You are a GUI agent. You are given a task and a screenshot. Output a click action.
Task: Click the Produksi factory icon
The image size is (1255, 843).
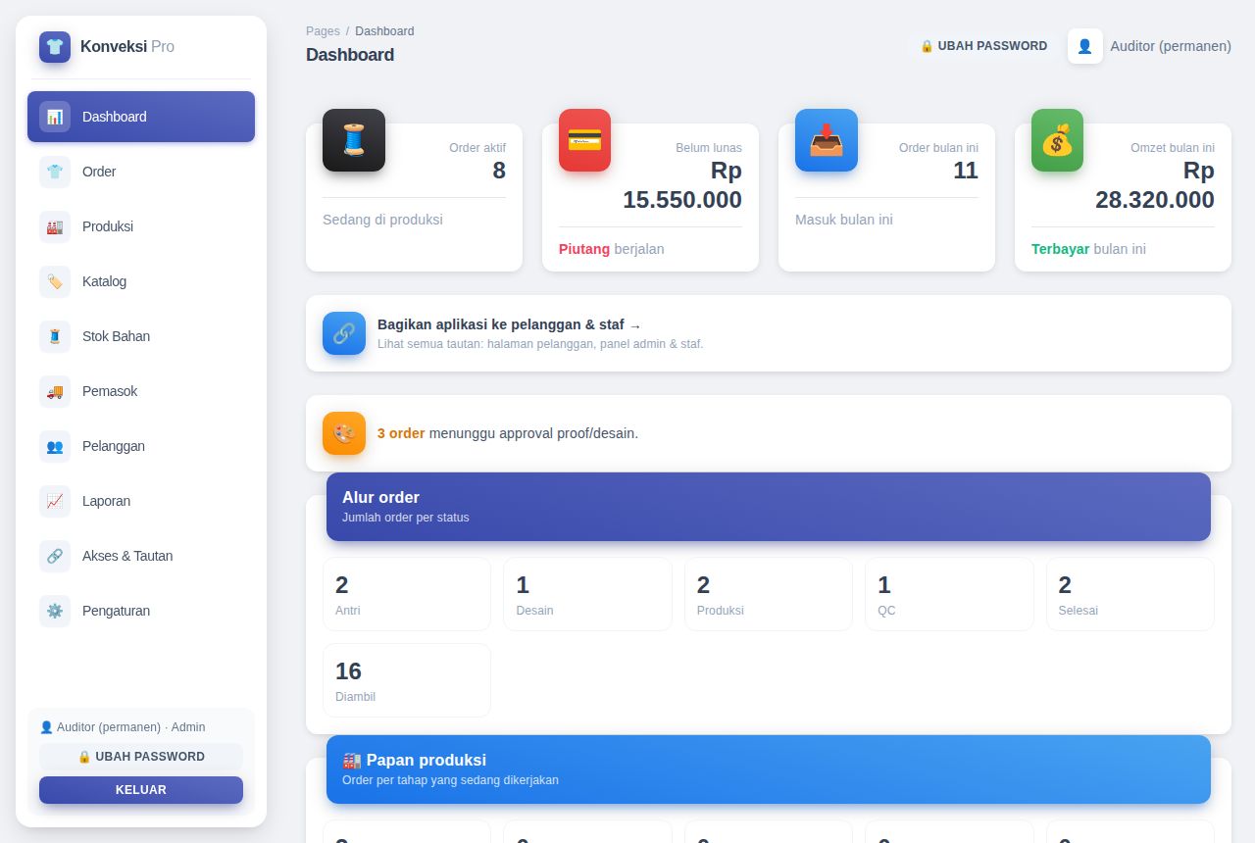coord(55,226)
